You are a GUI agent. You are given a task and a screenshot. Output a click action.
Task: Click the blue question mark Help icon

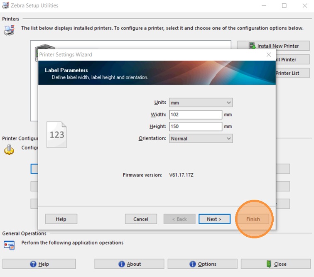(x=33, y=264)
